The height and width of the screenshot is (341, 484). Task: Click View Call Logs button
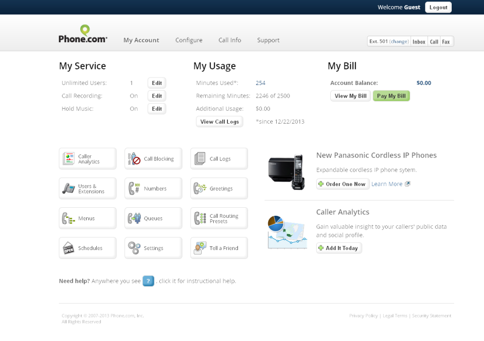pos(219,121)
